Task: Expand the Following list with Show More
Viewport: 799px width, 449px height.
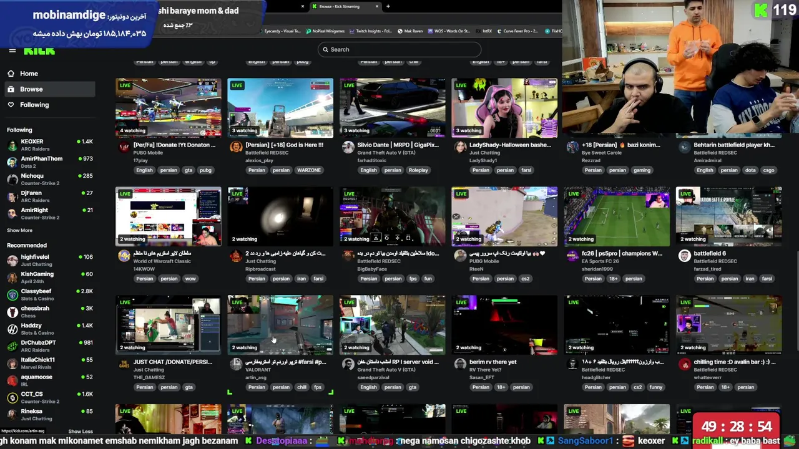Action: 19,230
